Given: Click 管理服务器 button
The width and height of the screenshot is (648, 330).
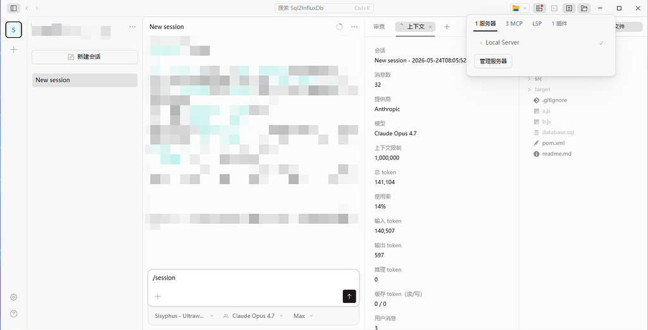Looking at the screenshot, I should coord(493,62).
